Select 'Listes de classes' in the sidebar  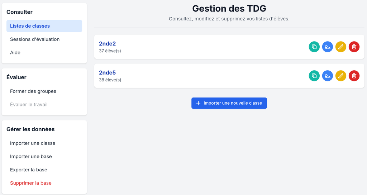coord(30,26)
